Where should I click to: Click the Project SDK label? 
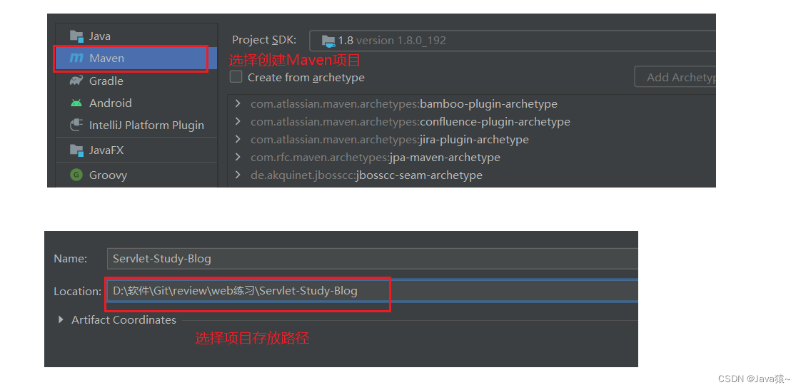pyautogui.click(x=264, y=41)
